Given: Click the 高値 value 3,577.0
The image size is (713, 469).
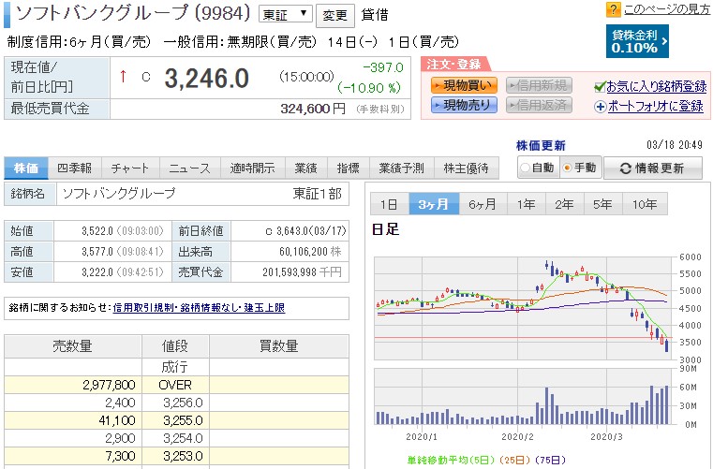Looking at the screenshot, I should [97, 251].
